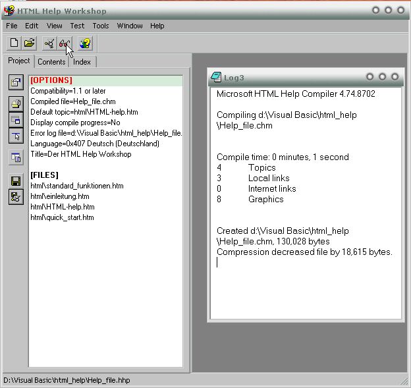
Task: Click the View compiled file glasses icon
Action: point(64,43)
